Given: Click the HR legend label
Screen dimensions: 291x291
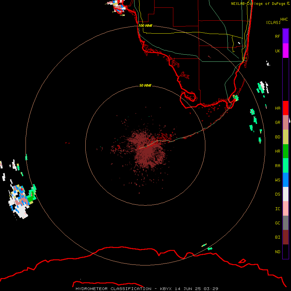Looking at the screenshot, I should coord(277,151).
